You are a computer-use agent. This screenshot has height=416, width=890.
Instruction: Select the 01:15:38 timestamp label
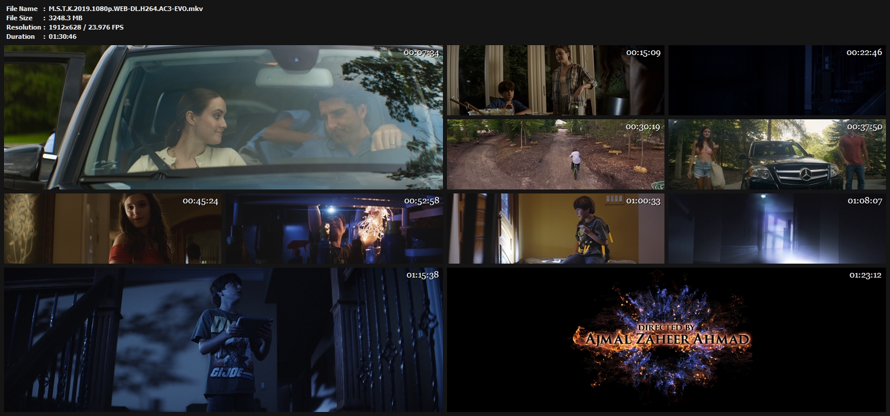tap(422, 275)
